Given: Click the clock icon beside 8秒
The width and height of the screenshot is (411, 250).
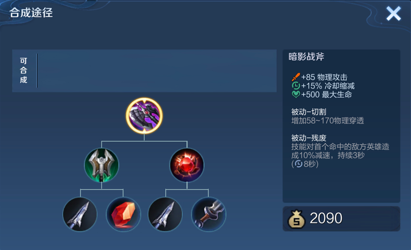Looking at the screenshot, I should coord(299,164).
